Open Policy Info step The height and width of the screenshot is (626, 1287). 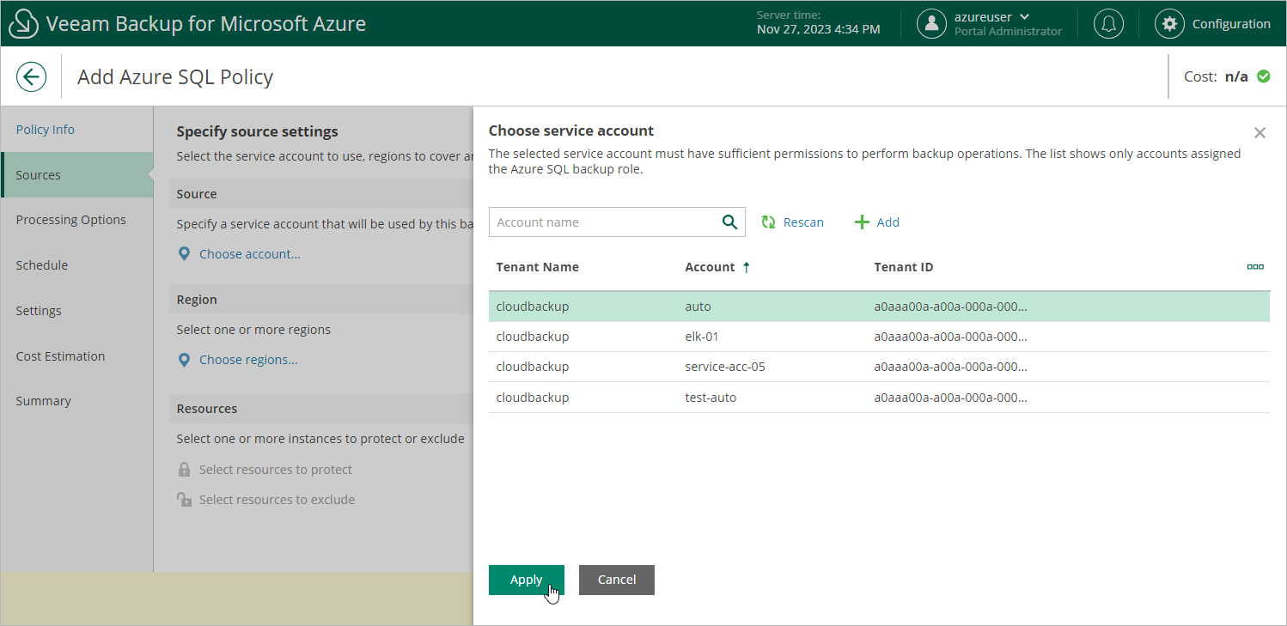(46, 130)
